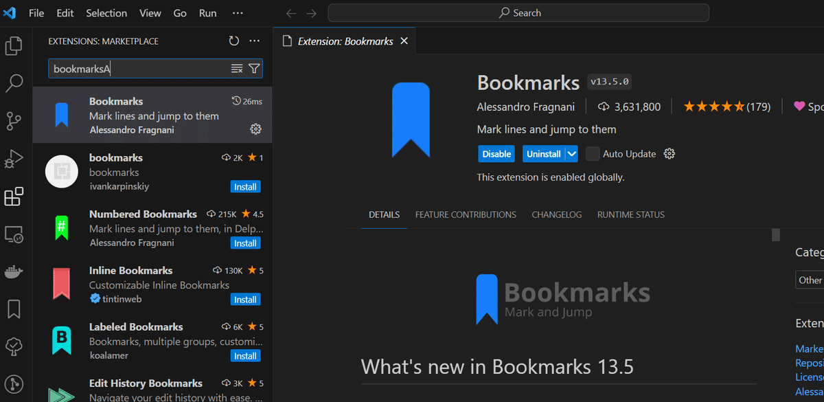
Task: Open the Source Control view
Action: (14, 122)
